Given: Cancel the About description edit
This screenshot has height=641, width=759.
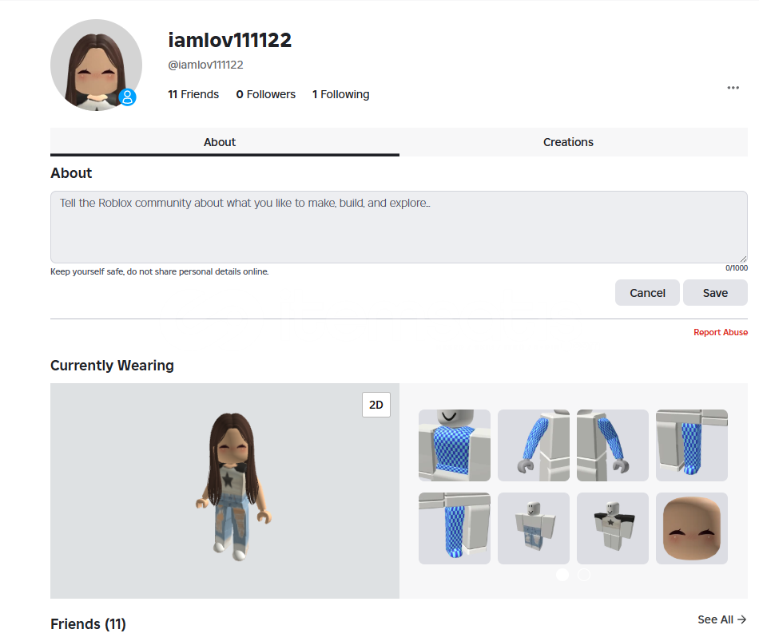Looking at the screenshot, I should coord(647,293).
